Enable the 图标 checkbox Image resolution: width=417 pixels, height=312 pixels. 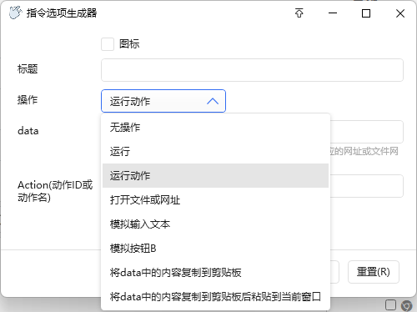click(108, 44)
